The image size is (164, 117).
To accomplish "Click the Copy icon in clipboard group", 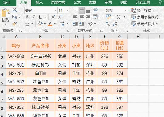I will click(x=14, y=17).
